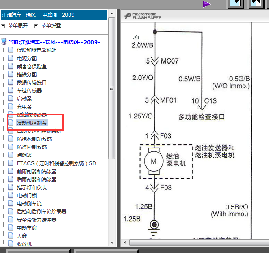Open 后雨刮器和洗涤器 diagram
This screenshot has height=253, width=269.
pos(37,179)
